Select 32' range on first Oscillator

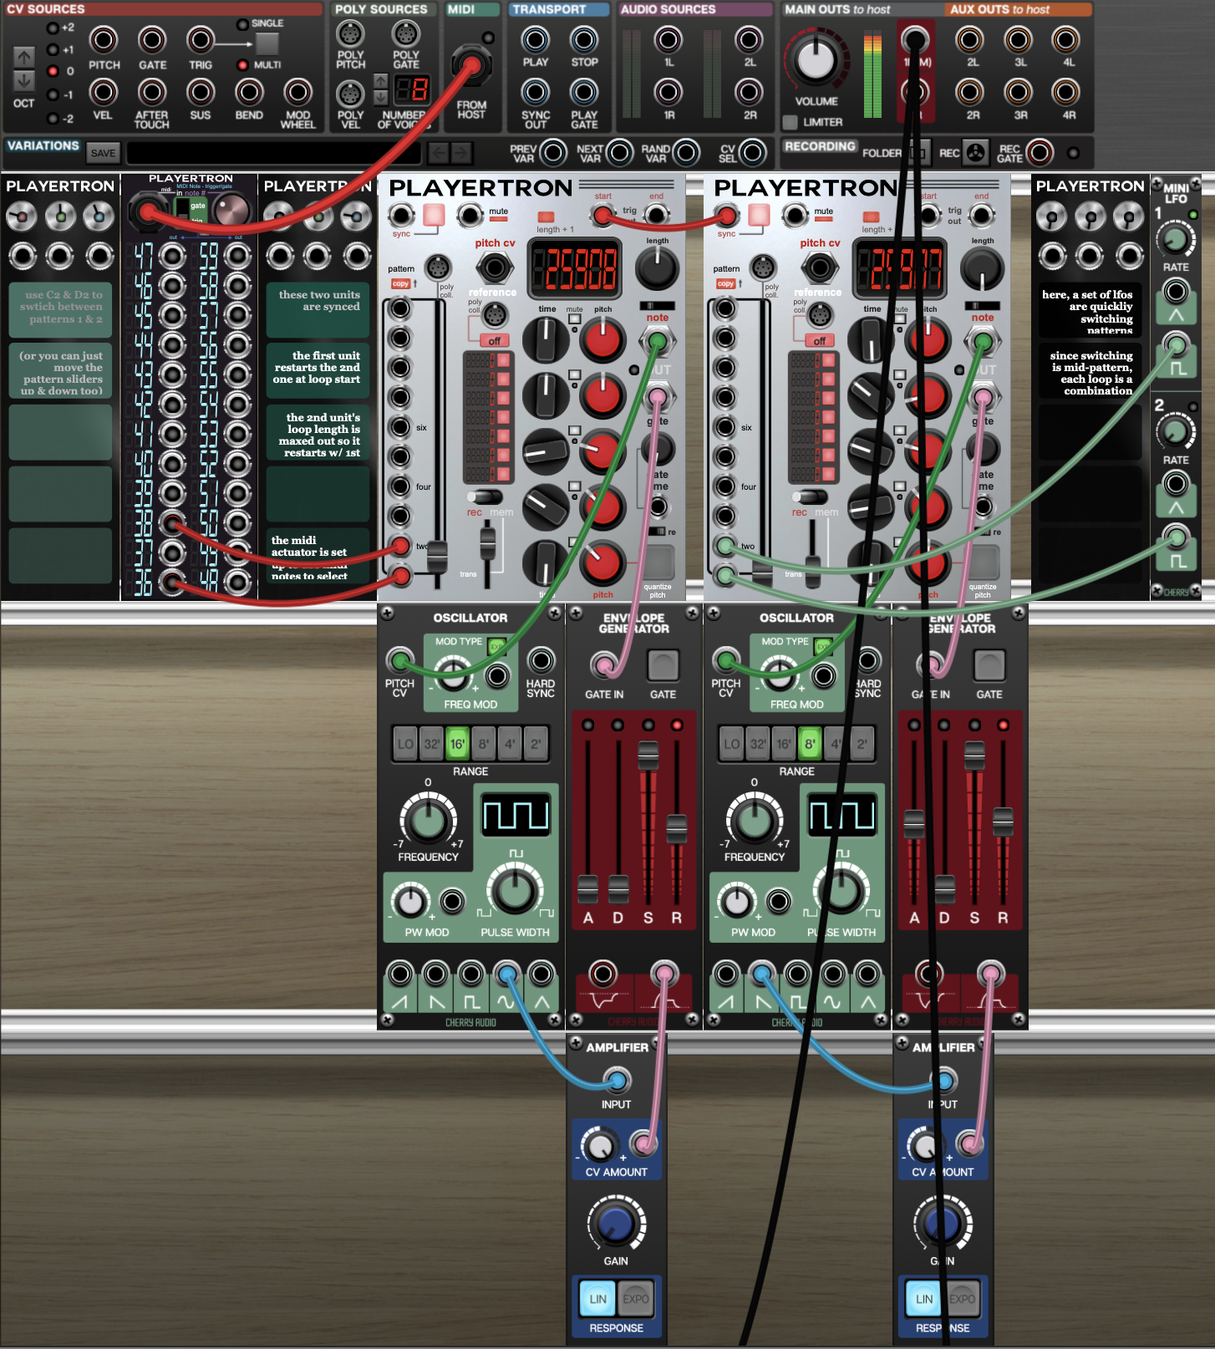pyautogui.click(x=432, y=744)
